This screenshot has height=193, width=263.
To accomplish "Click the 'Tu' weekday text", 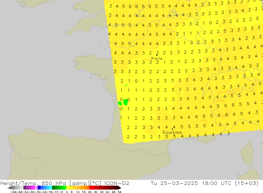I will [x=154, y=183].
